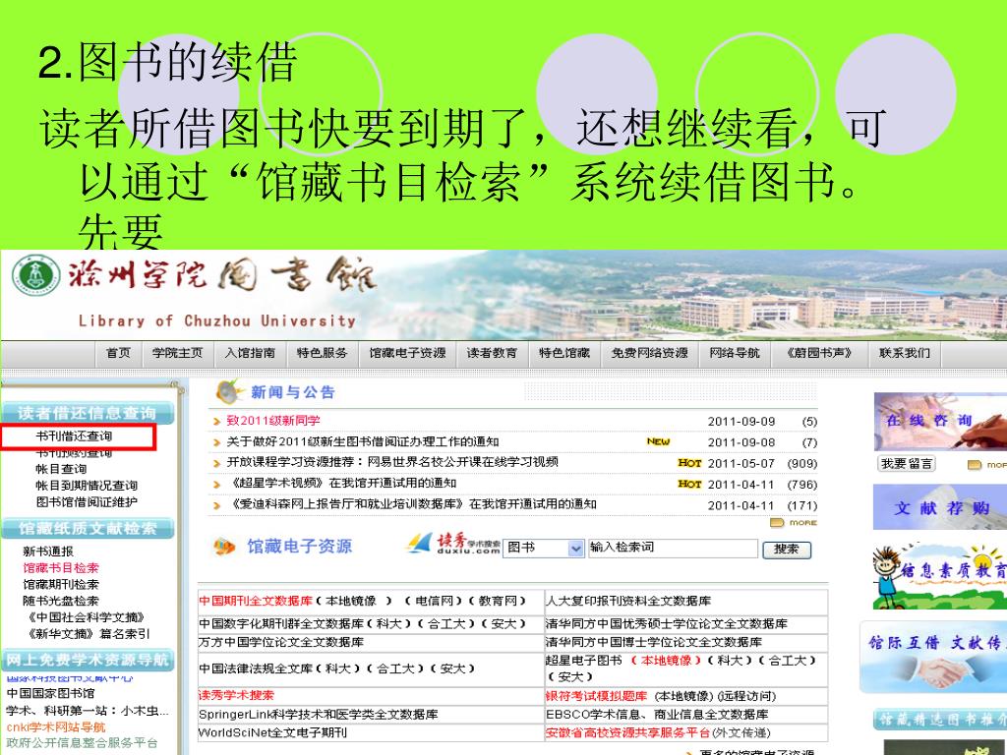This screenshot has height=755, width=1007.
Task: Open 银符考试模拟题库 link
Action: tap(597, 696)
